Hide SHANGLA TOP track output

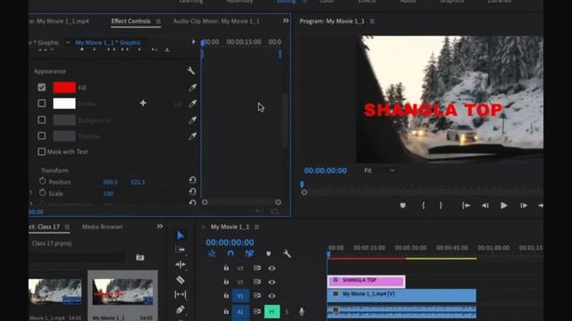(272, 282)
